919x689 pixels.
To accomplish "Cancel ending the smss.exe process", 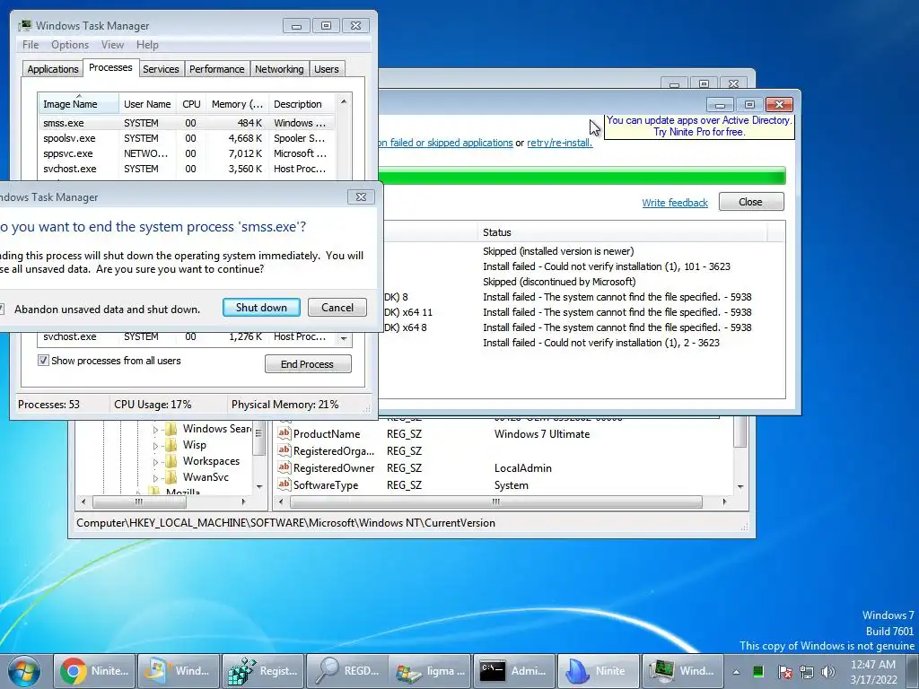I will [337, 308].
